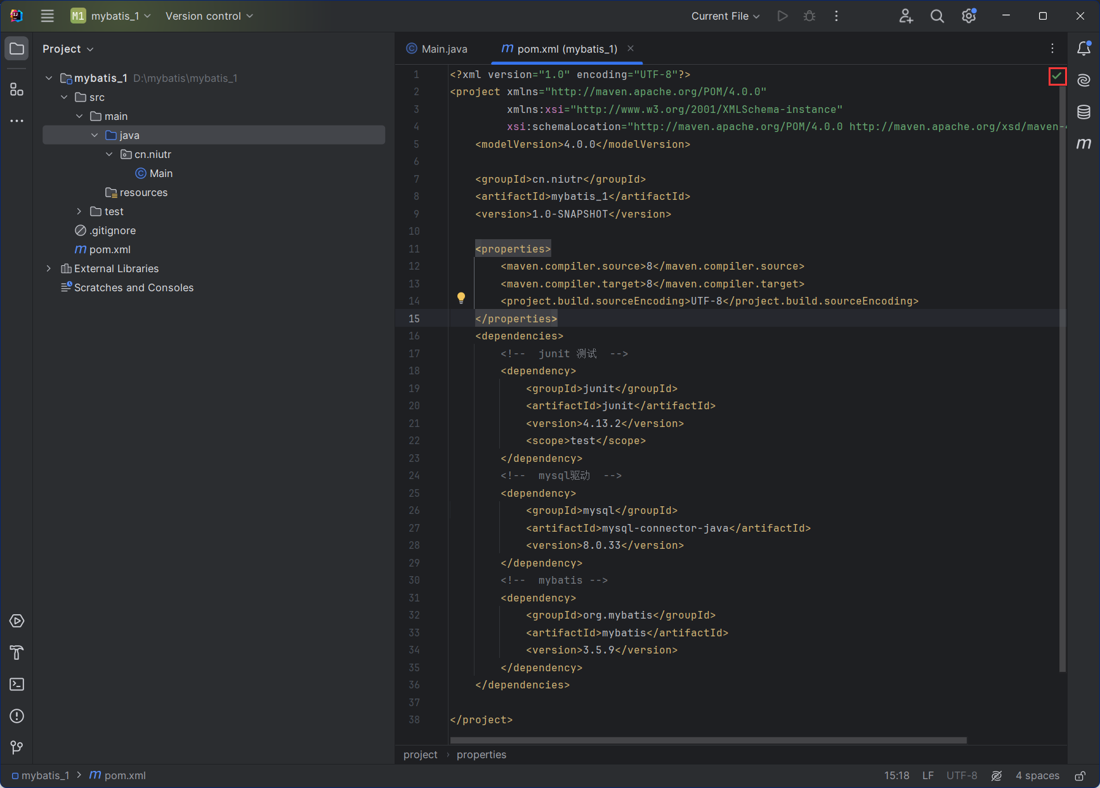Open the AI Assistant spiral icon
Screen dimensions: 1100x788
[x=1084, y=80]
